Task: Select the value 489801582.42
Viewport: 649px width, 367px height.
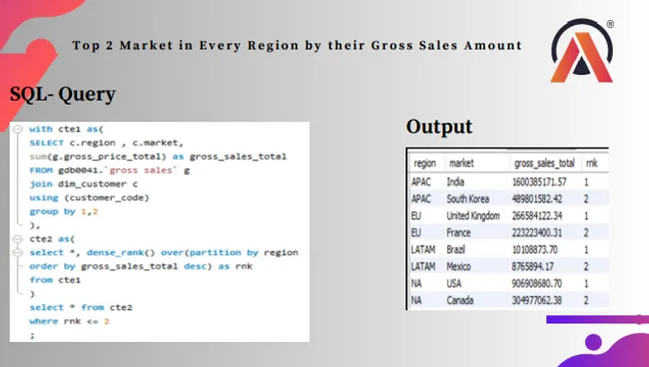Action: point(537,198)
